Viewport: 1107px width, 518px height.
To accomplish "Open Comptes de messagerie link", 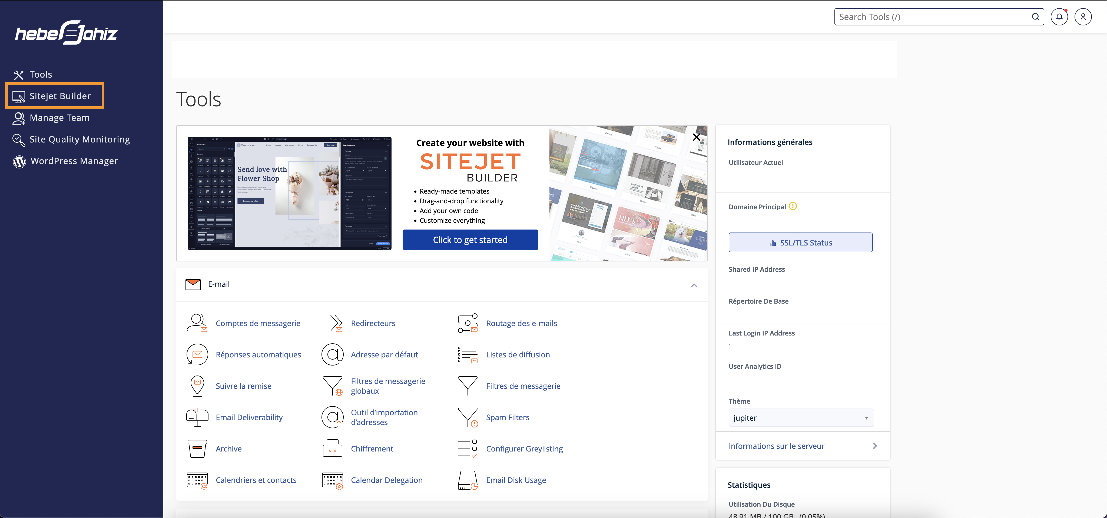I will click(258, 323).
